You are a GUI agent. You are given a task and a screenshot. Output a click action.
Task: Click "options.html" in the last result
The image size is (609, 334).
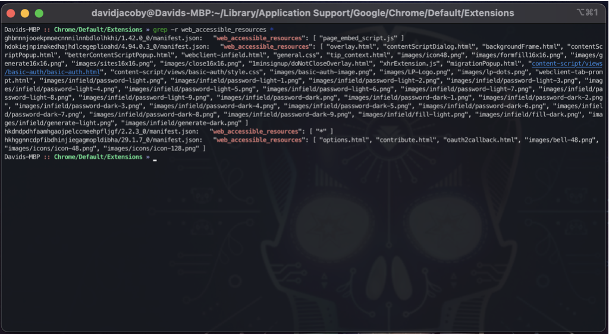point(344,140)
